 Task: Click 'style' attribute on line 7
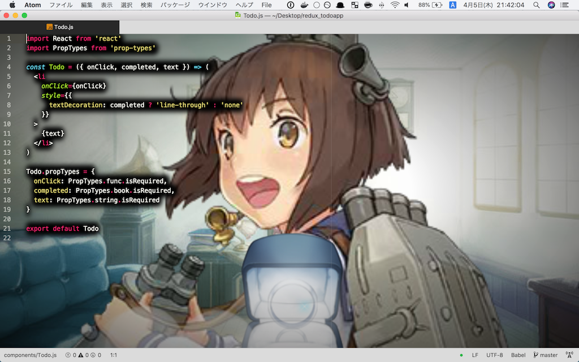51,95
